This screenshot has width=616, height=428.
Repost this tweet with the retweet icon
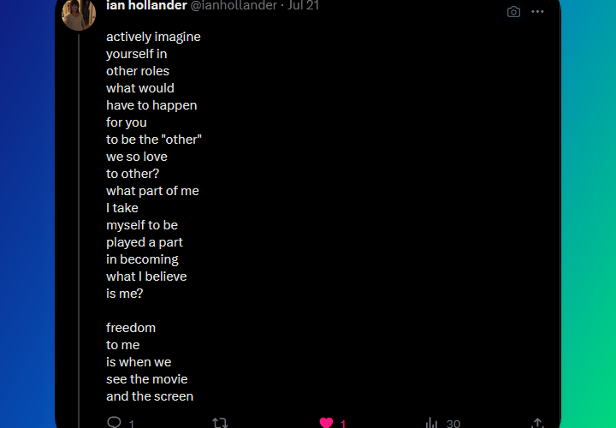tap(220, 423)
